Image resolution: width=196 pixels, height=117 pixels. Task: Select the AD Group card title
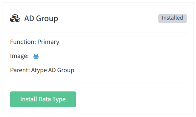click(41, 18)
